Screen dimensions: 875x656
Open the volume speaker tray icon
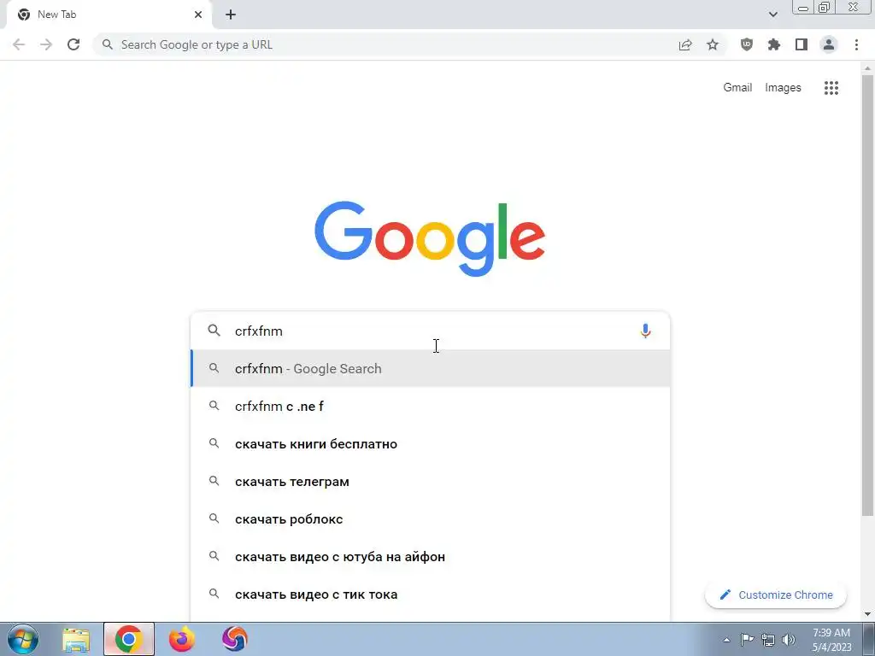(x=789, y=640)
